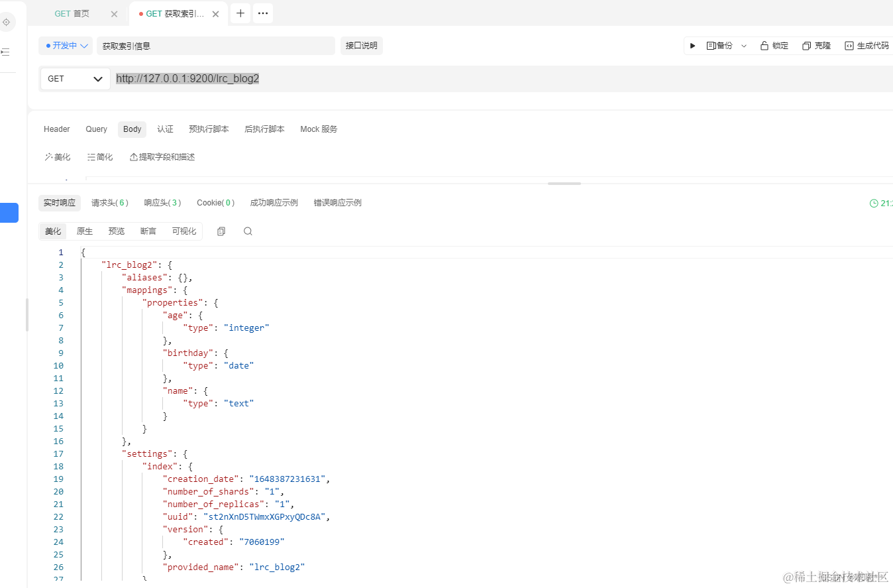893x588 pixels.
Task: Switch response view to 预览 preview
Action: point(117,231)
